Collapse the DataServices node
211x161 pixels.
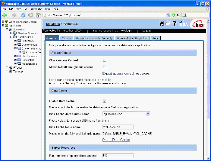click(11, 37)
